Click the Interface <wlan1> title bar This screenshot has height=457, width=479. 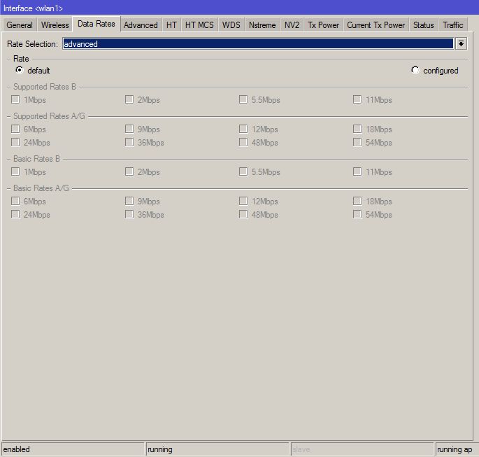239,8
